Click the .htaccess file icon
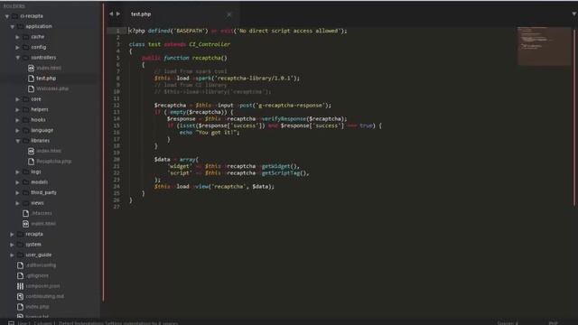The height and width of the screenshot is (325, 578). click(x=25, y=213)
